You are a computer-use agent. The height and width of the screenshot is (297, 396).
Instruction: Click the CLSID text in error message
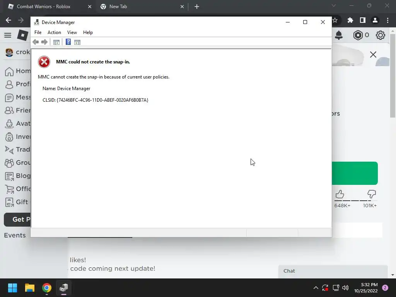click(x=95, y=100)
